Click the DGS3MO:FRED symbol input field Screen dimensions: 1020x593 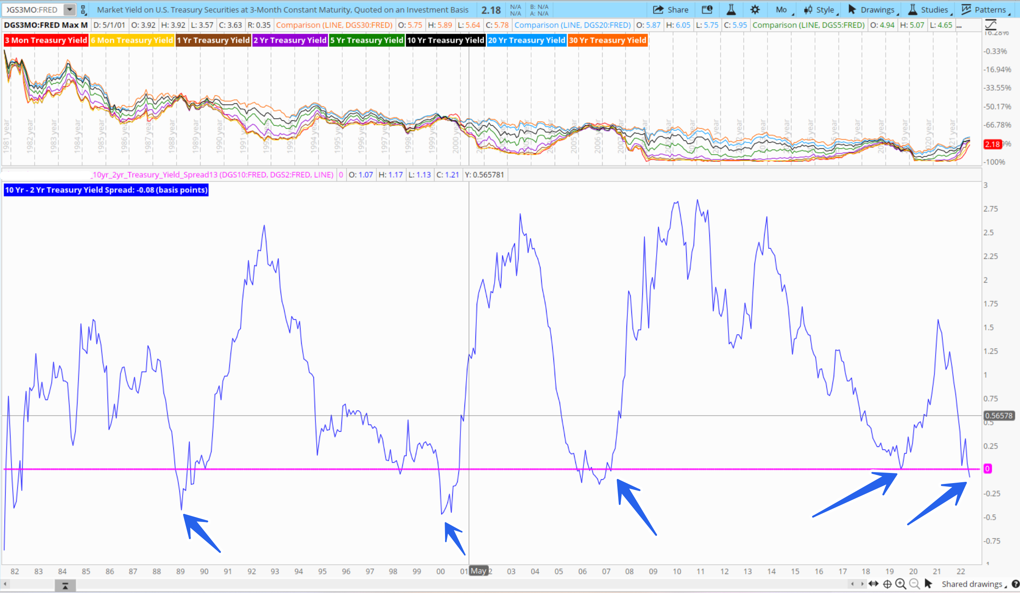click(x=32, y=10)
